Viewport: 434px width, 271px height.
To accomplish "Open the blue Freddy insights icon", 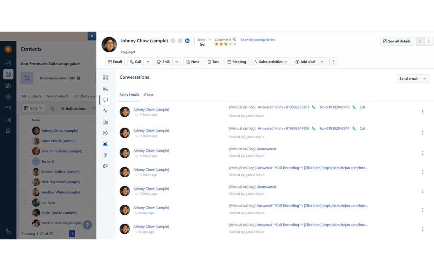I will tap(105, 144).
